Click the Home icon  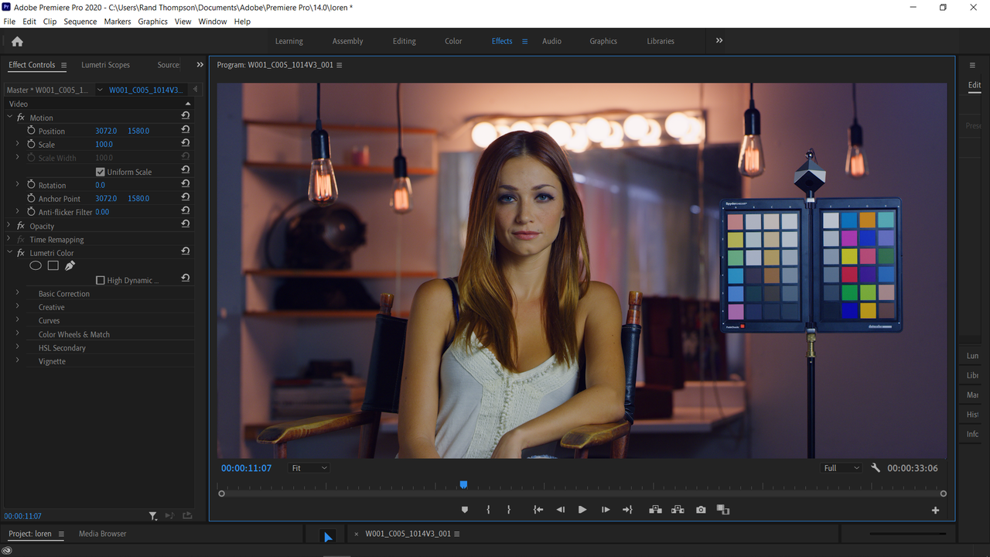(x=17, y=42)
